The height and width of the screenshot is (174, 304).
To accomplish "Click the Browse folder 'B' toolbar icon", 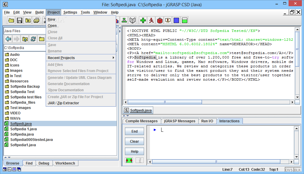I will (28, 20).
